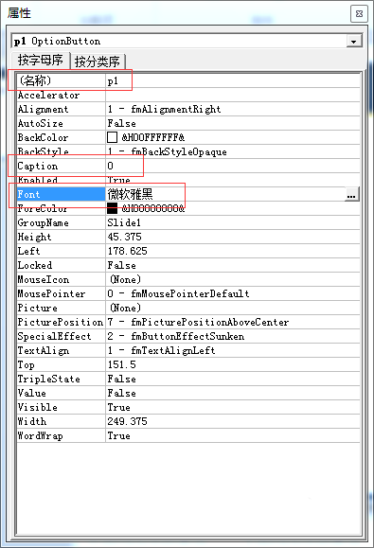Open the p1 OptionButton object dropdown

(x=354, y=42)
